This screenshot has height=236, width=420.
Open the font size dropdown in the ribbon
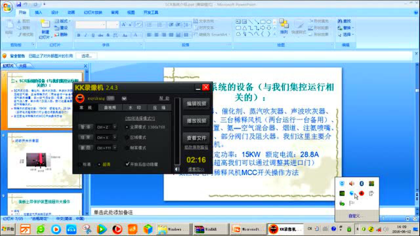(117, 25)
